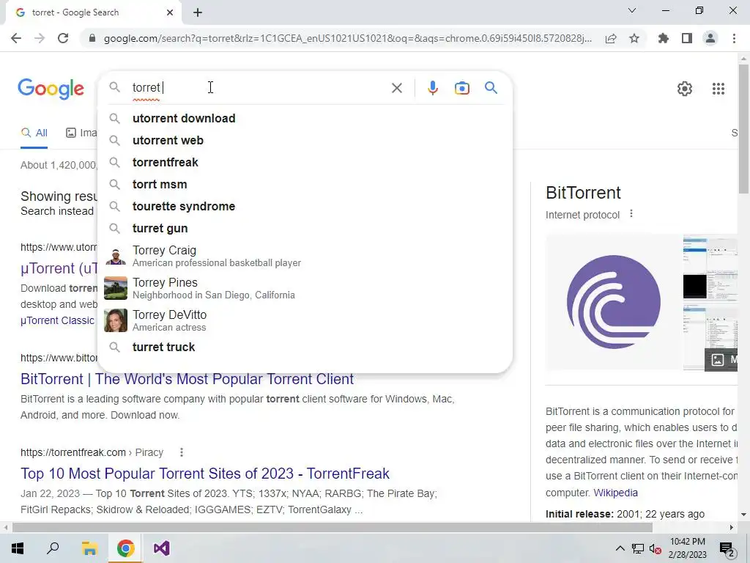Click the horizontal scrollbar thumb
Screen dimensions: 750x563
333,528
